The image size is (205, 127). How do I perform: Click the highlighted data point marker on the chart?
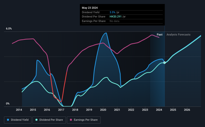pyautogui.click(x=165, y=63)
